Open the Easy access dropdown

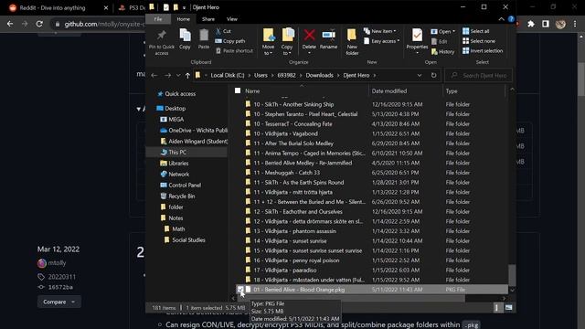pos(382,41)
